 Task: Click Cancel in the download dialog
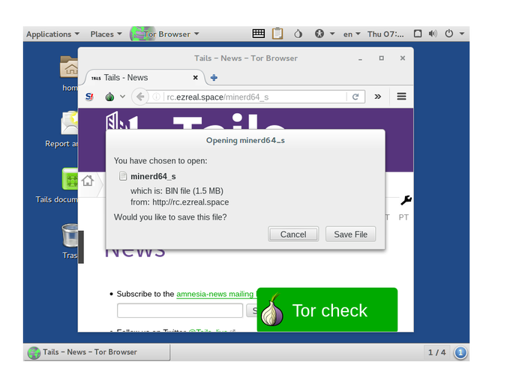pyautogui.click(x=293, y=235)
